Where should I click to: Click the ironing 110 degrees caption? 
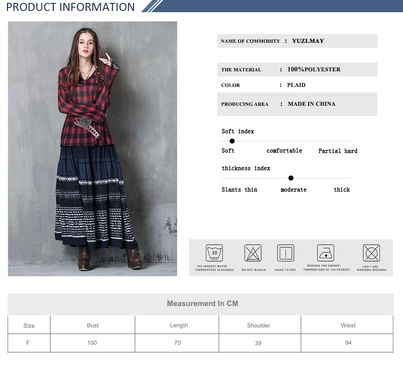tap(326, 267)
